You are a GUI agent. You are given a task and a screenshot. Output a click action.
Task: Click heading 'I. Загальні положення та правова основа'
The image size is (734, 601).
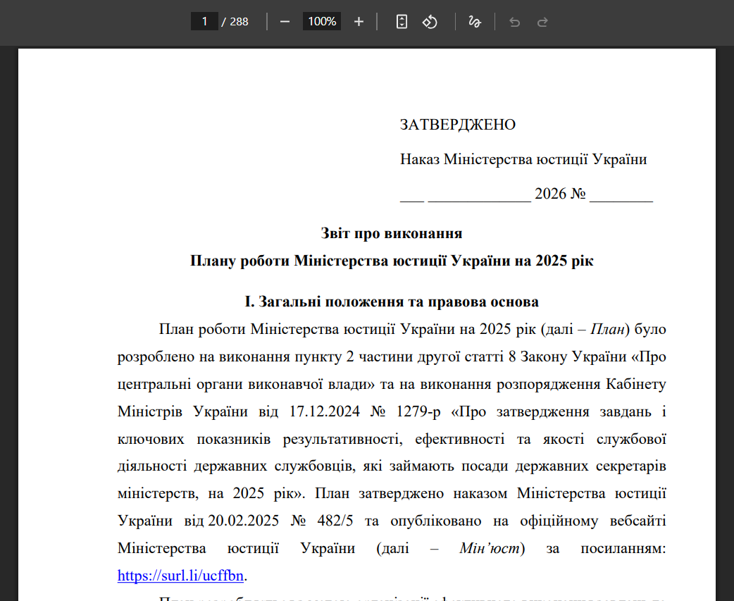tap(392, 302)
